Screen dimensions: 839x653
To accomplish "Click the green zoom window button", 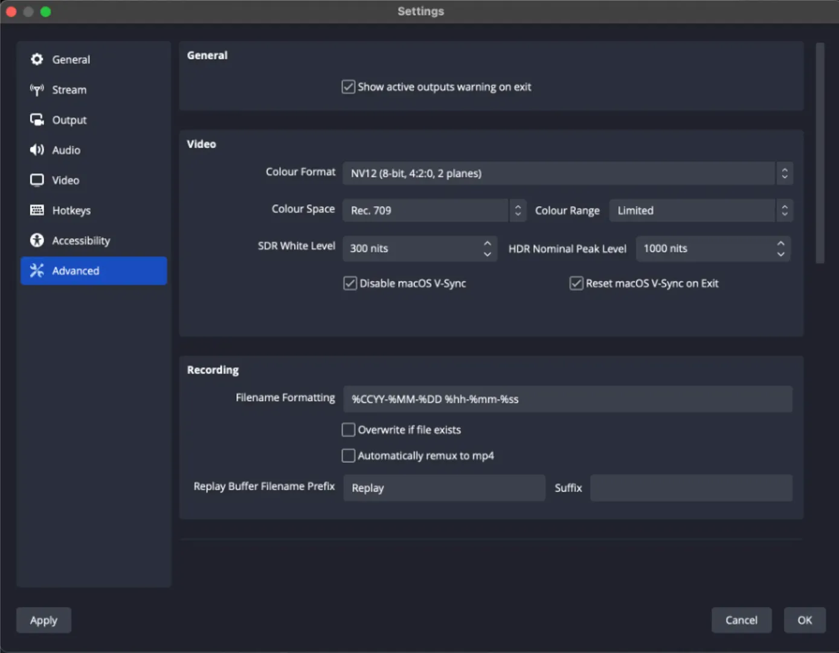I will (45, 11).
